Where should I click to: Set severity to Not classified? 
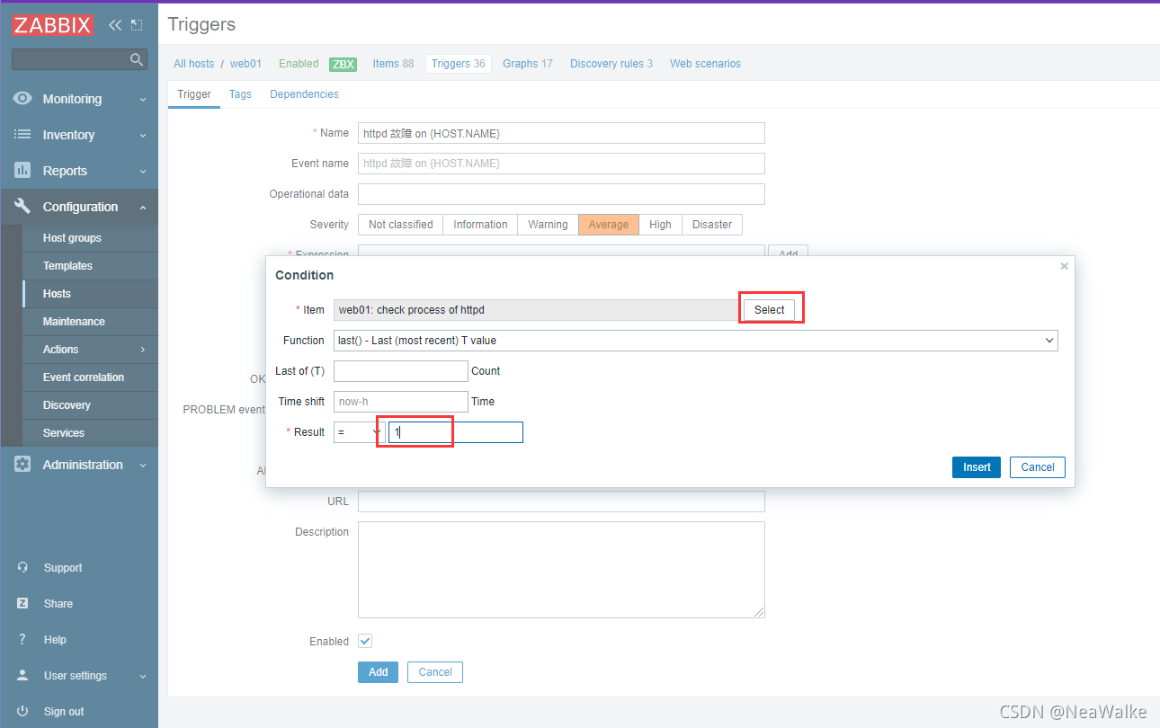pyautogui.click(x=400, y=225)
